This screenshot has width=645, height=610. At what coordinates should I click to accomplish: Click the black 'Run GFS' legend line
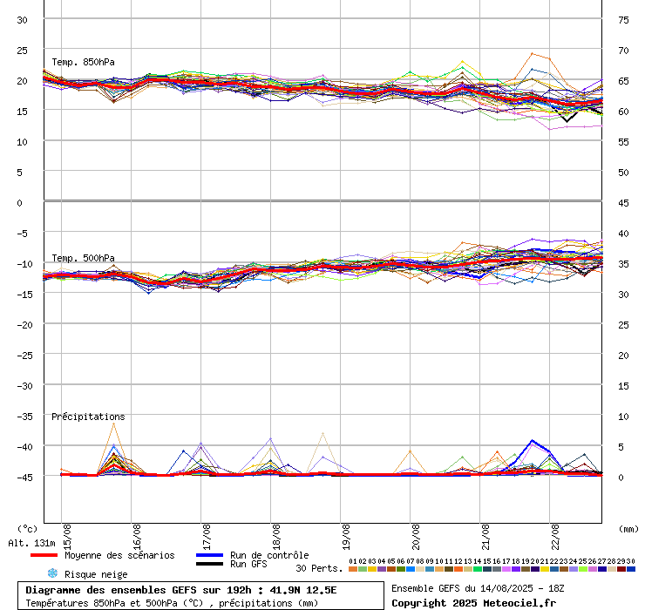point(209,564)
